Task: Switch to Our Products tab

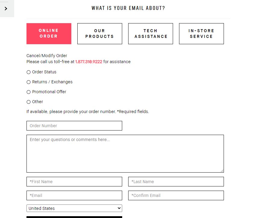Action: click(100, 33)
